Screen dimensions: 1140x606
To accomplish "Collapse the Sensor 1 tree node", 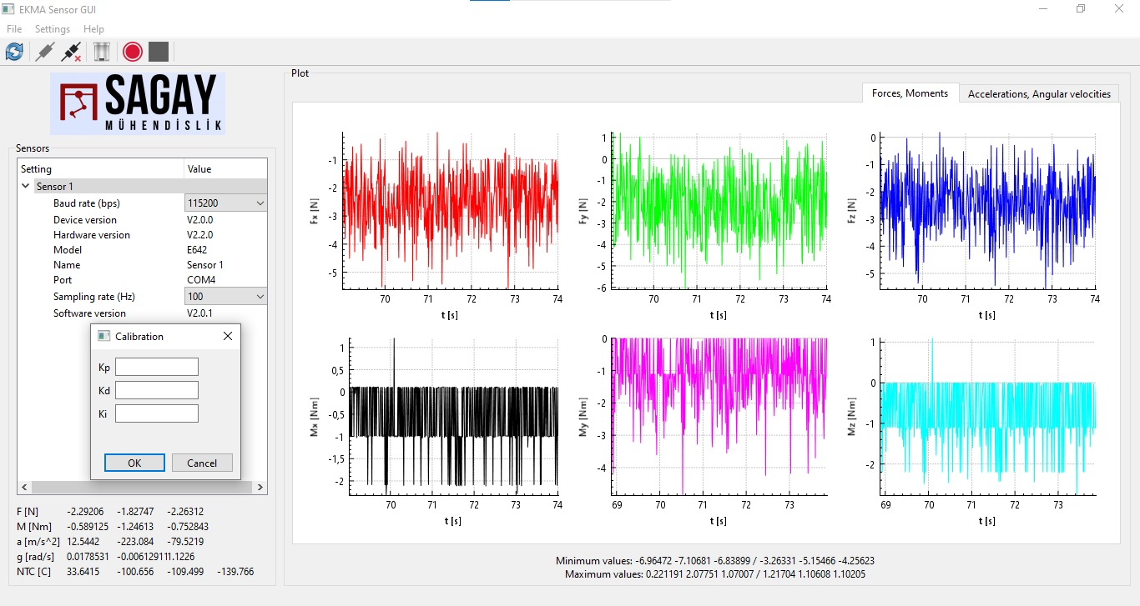I will [x=26, y=187].
